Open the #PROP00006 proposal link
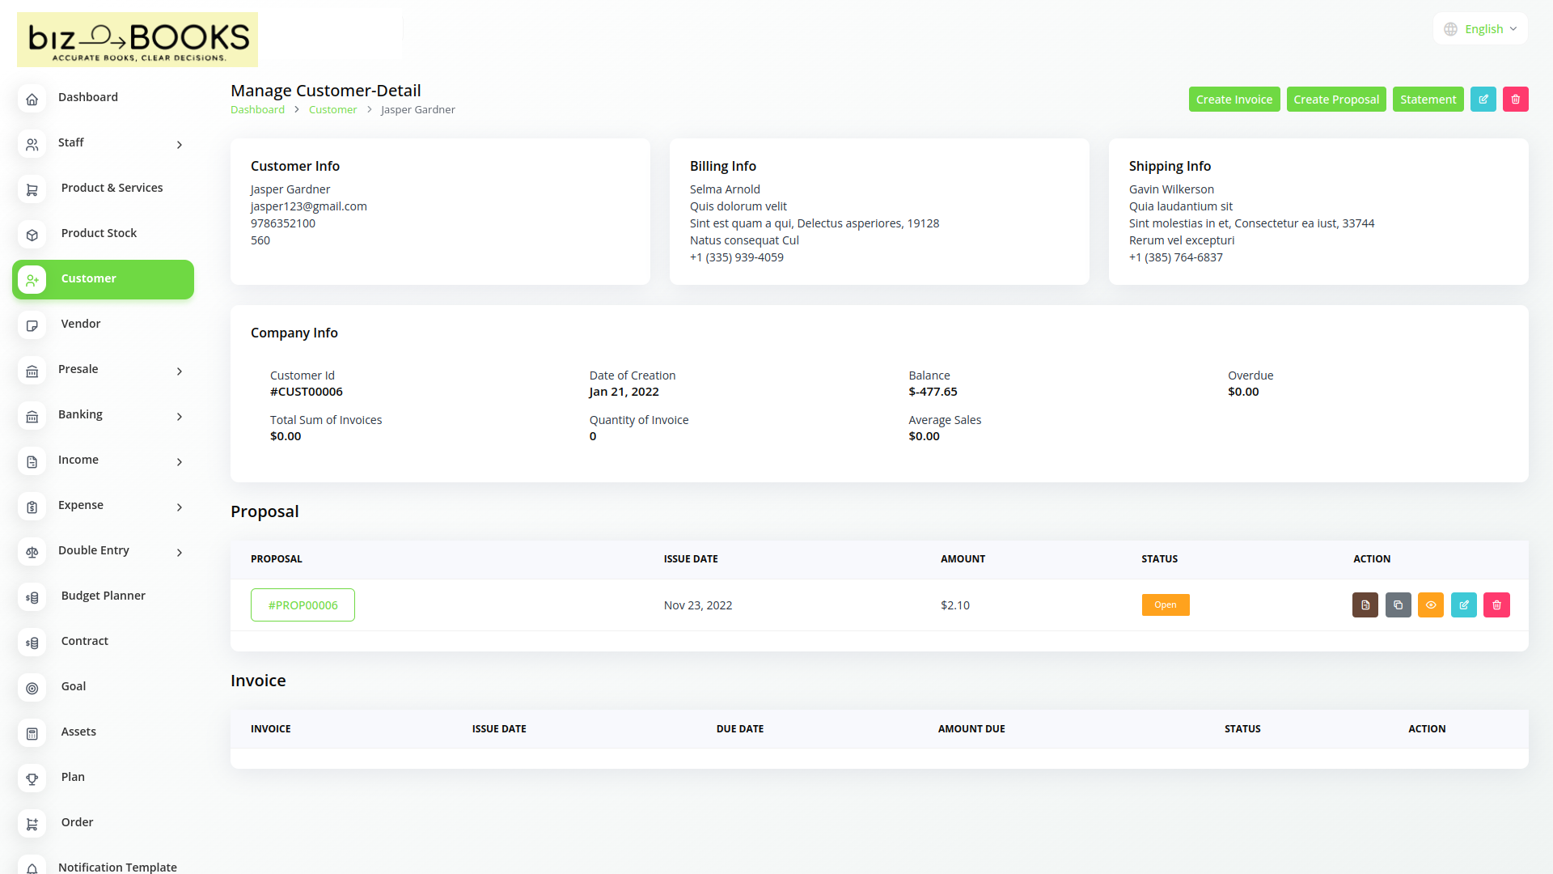Screen dimensions: 1553x874 coord(303,605)
